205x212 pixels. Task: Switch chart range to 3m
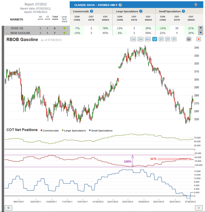coord(140,39)
